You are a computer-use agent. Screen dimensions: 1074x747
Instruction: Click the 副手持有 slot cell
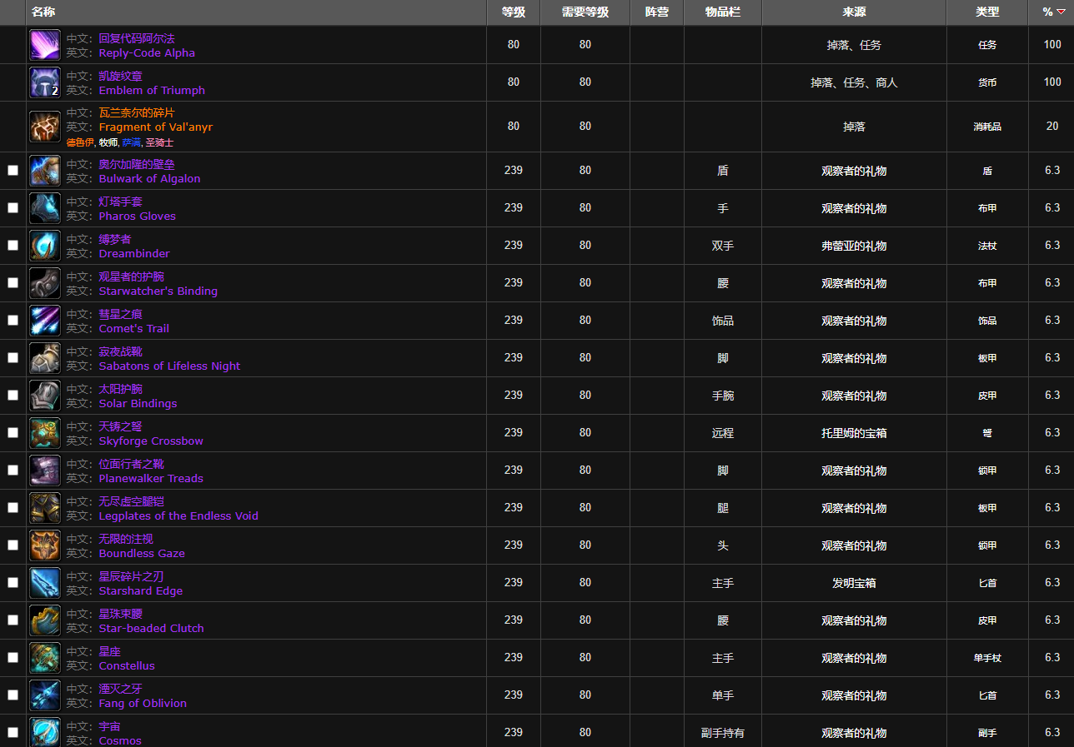point(723,733)
